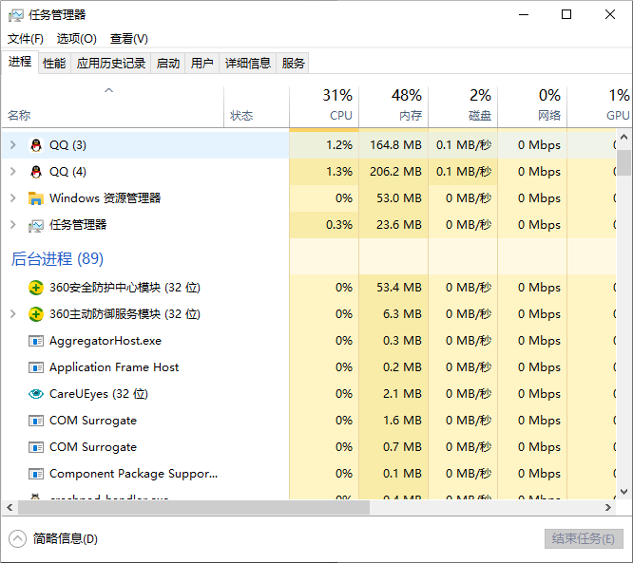Click vertical scrollbar down arrow
The width and height of the screenshot is (633, 563).
pyautogui.click(x=623, y=492)
